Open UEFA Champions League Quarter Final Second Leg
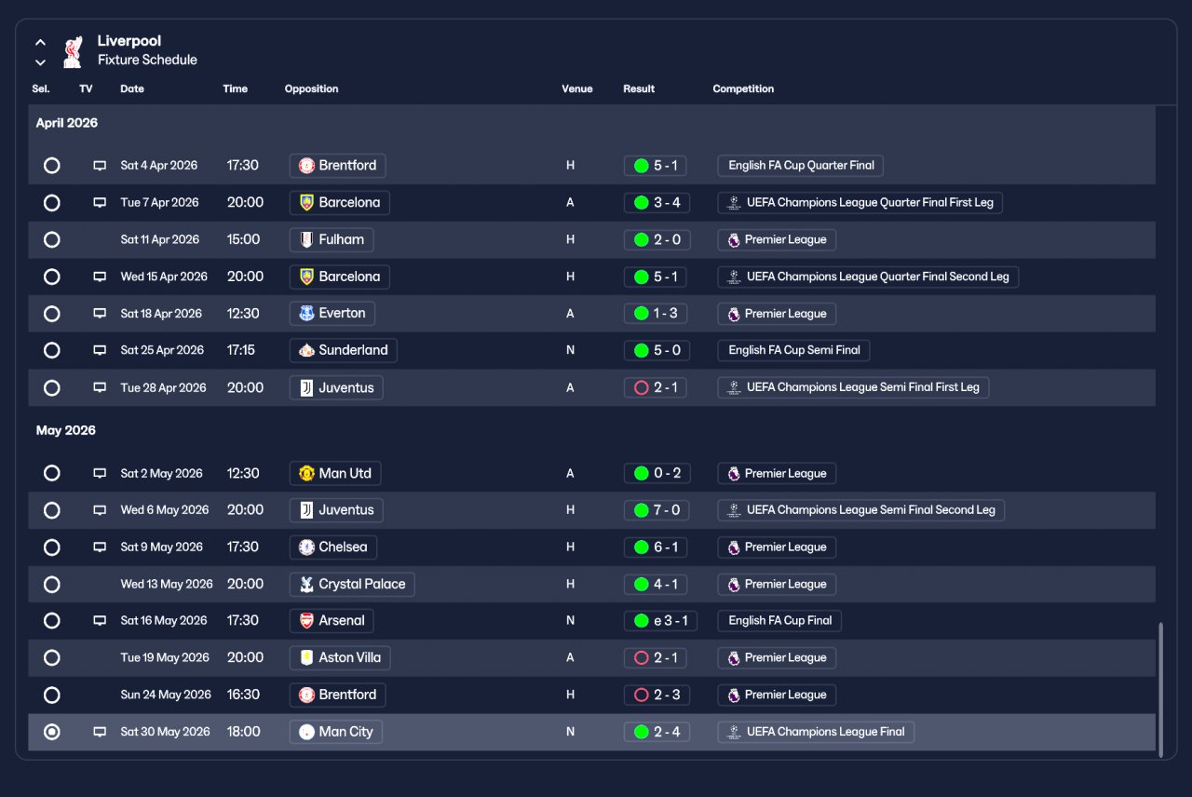Image resolution: width=1192 pixels, height=797 pixels. (x=868, y=277)
